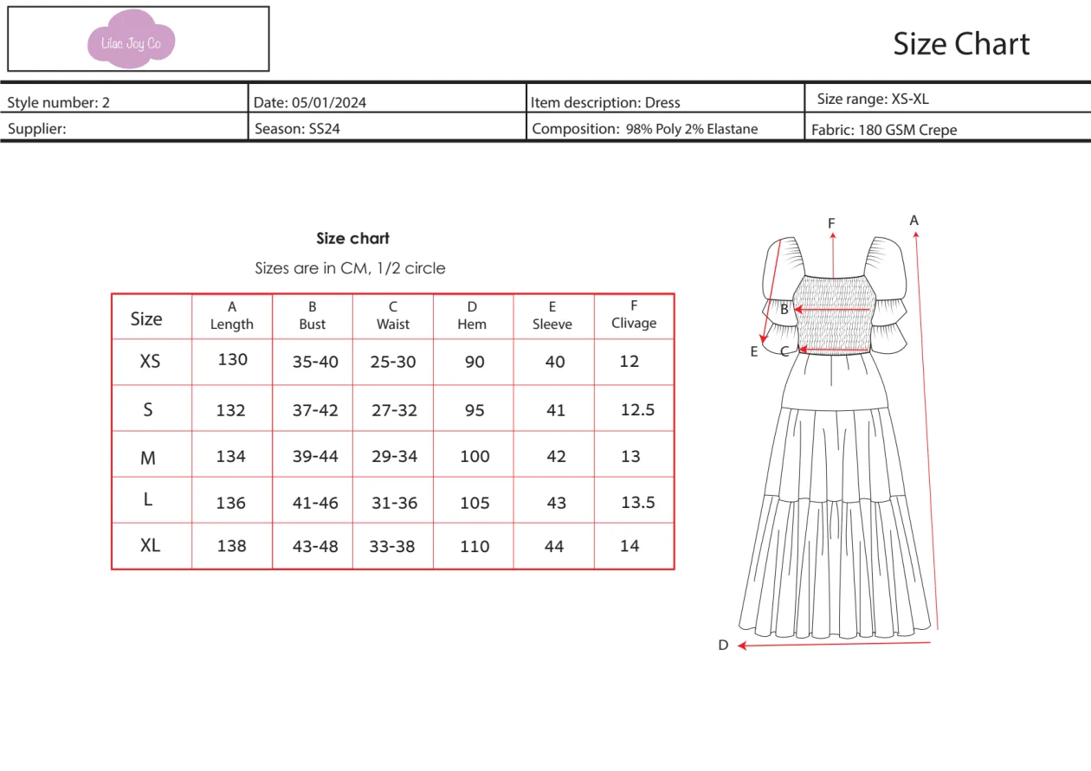Viewport: 1091px width, 771px height.
Task: Click the "M" size row label
Action: 148,458
